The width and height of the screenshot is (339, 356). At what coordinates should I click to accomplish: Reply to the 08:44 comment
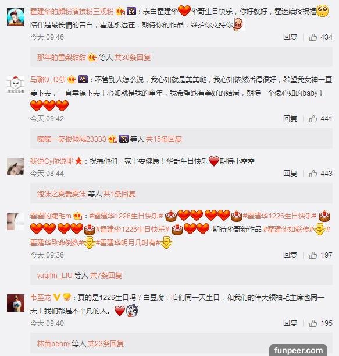290,174
